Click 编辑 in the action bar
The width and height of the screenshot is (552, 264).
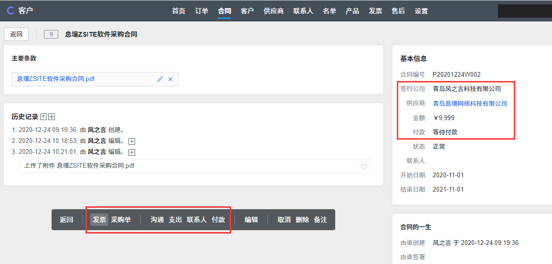251,220
